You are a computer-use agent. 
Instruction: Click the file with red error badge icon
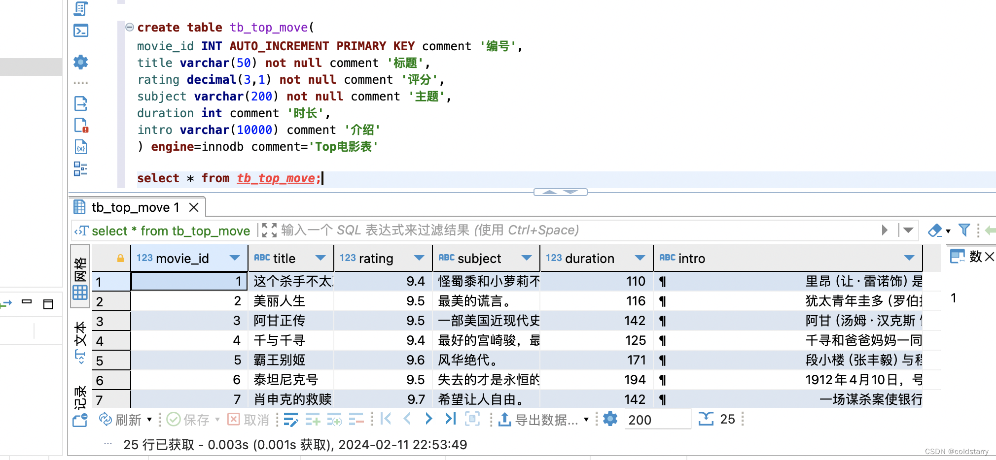coord(81,125)
